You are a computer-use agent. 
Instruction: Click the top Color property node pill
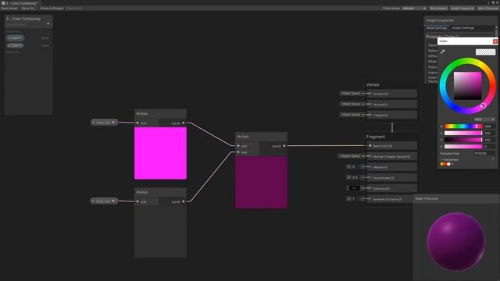point(104,123)
